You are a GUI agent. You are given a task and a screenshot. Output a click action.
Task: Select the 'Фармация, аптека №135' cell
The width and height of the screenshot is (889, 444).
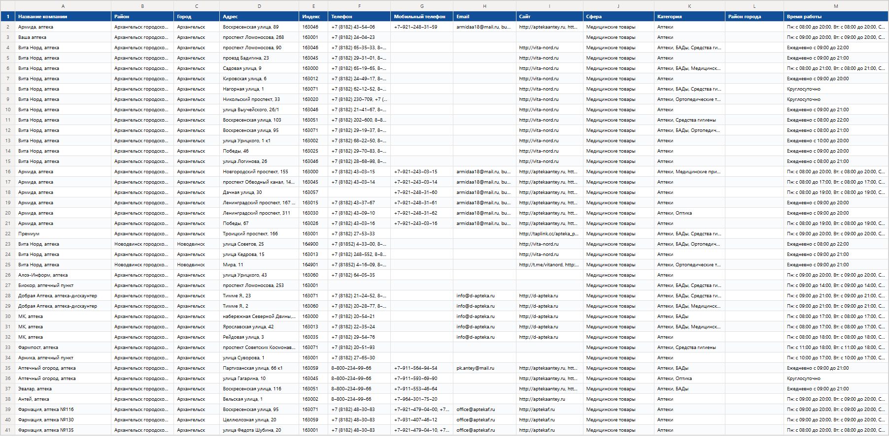tap(63, 430)
